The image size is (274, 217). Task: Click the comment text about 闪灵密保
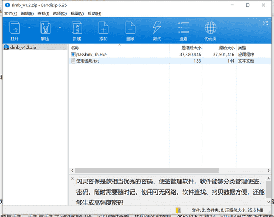click(x=170, y=192)
